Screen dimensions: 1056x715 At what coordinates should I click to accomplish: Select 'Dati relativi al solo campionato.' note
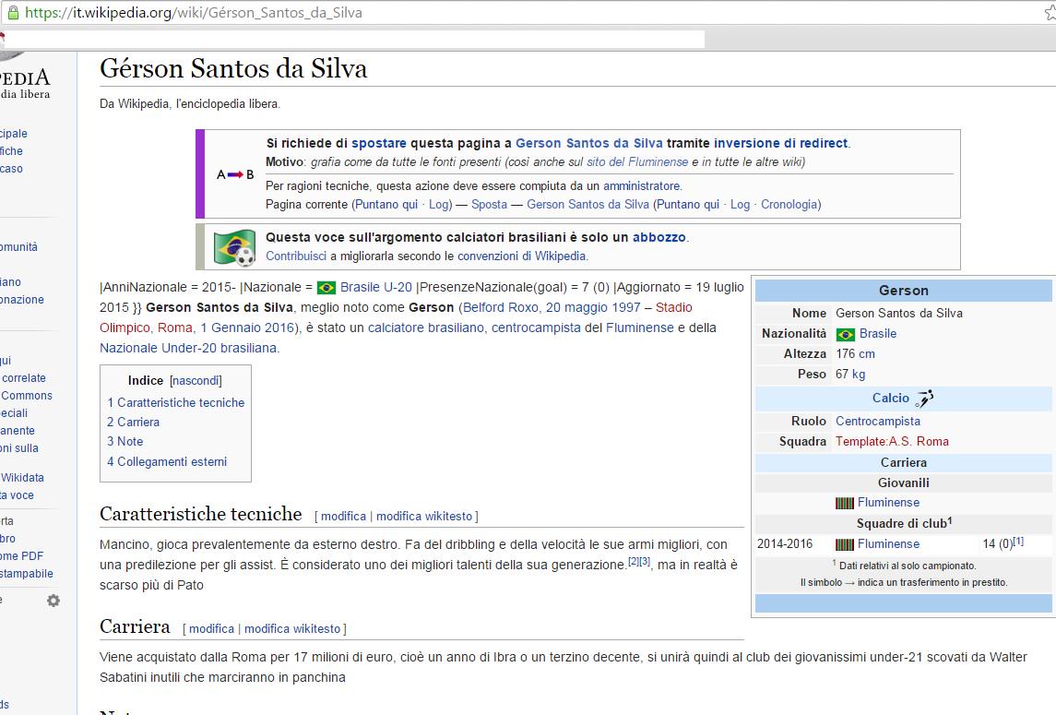tap(908, 566)
